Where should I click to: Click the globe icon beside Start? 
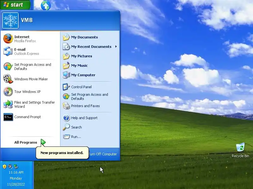click(46, 5)
